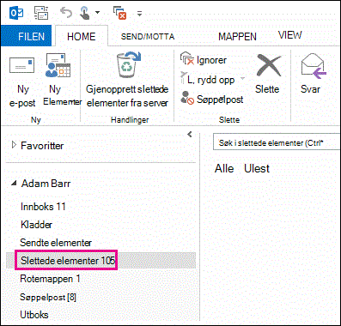Click Ignorer button label
This screenshot has height=326, width=341.
[211, 60]
